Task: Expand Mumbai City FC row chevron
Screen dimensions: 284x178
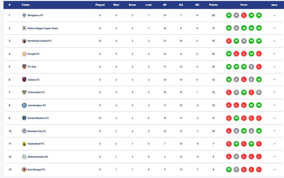Action: [x=274, y=131]
